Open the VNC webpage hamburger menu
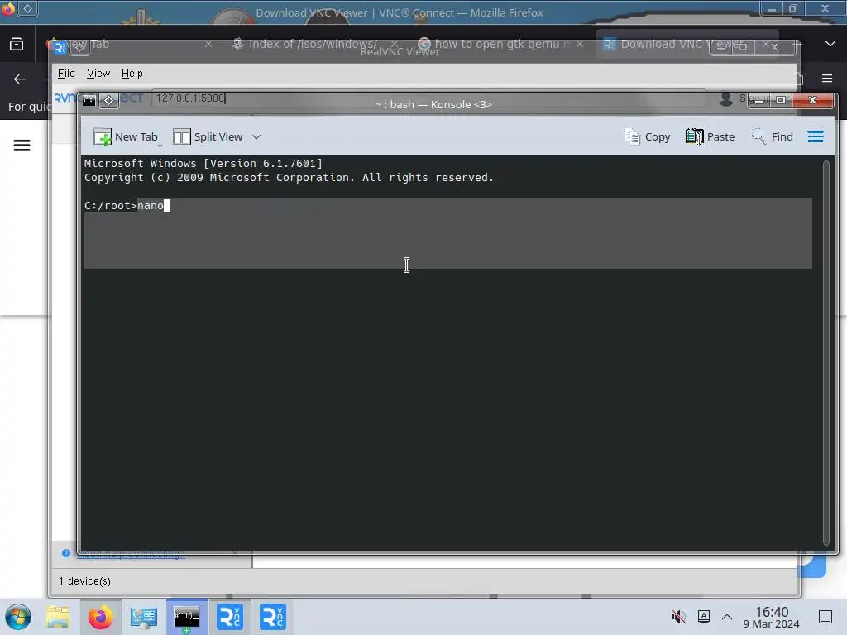Image resolution: width=847 pixels, height=635 pixels. 22,146
